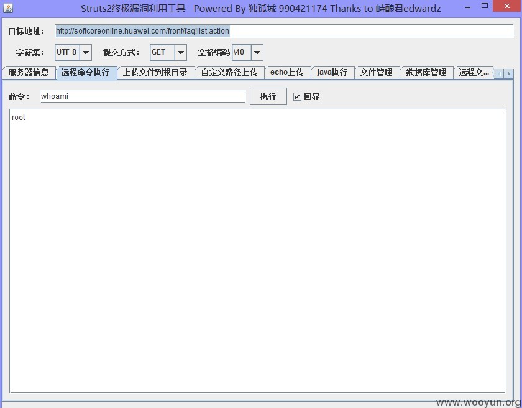Screen dimensions: 522x408
Task: Click the 提交方式 label text
Action: pos(121,53)
